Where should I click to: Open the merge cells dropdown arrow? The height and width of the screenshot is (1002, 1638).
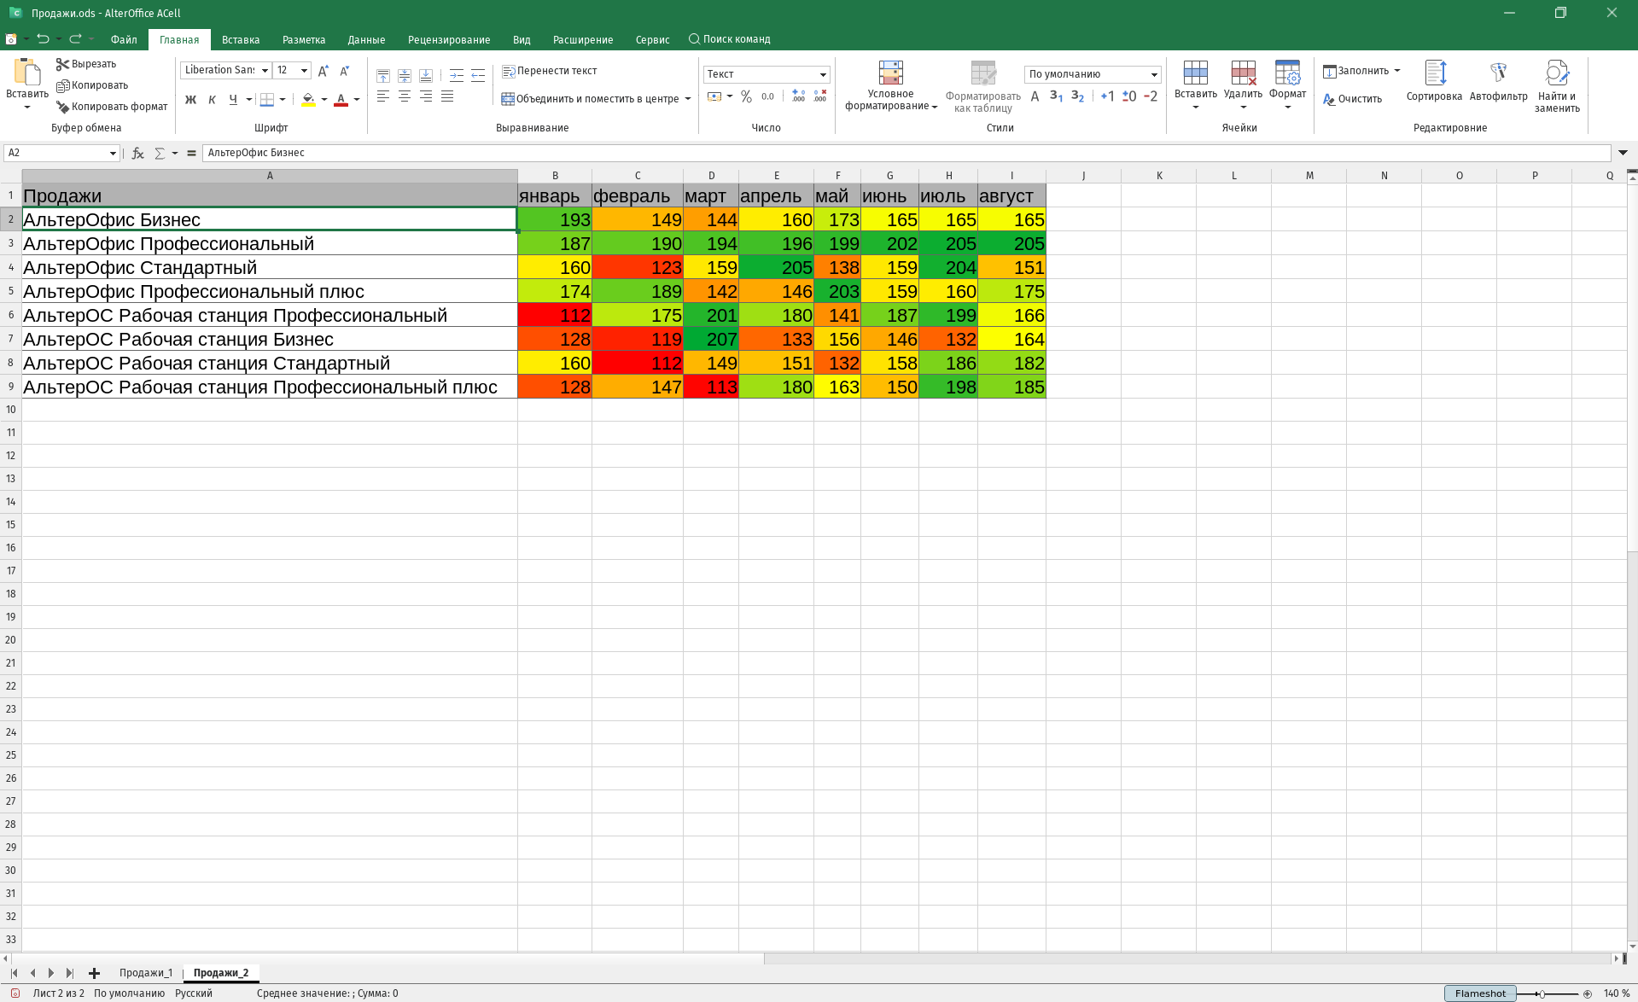tap(688, 99)
